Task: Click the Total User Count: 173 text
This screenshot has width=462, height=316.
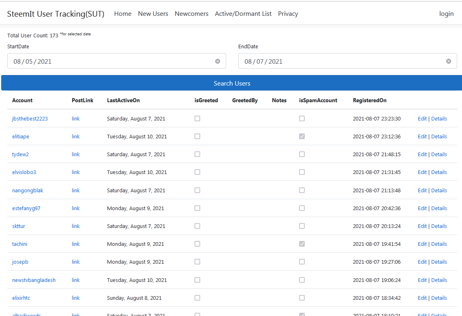Action: [33, 35]
